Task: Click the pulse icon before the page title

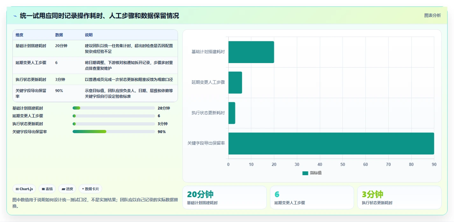Action: [15, 16]
